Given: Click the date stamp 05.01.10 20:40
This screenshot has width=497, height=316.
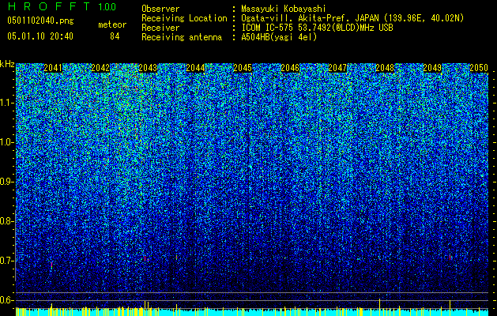Looking at the screenshot, I should (40, 36).
